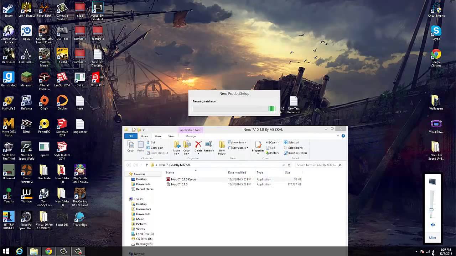Viewport: 456px width, 256px height.
Task: Collapse the ribbon with the chevron
Action: click(338, 136)
